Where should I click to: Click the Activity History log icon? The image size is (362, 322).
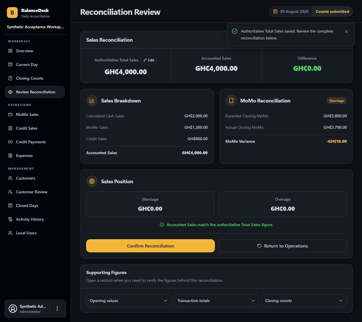coord(10,219)
